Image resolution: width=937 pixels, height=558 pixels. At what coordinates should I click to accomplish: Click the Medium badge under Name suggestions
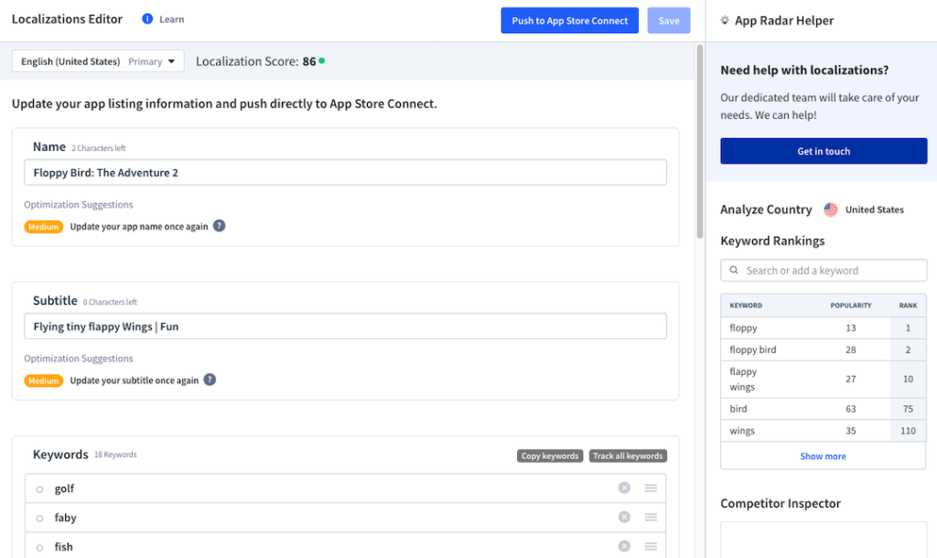[44, 227]
